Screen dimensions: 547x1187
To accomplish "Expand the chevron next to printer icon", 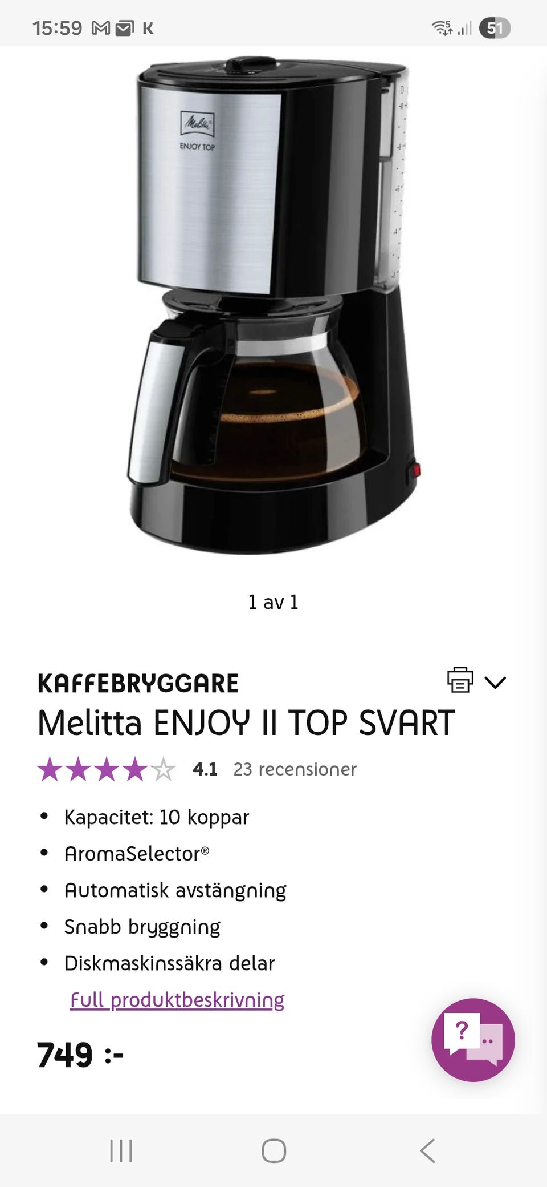I will 495,682.
